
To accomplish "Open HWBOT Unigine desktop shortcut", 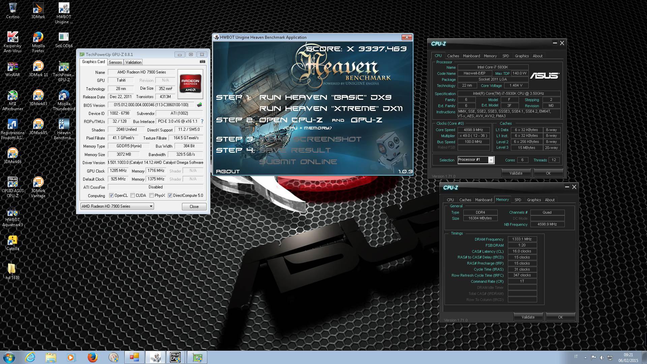I will [64, 13].
